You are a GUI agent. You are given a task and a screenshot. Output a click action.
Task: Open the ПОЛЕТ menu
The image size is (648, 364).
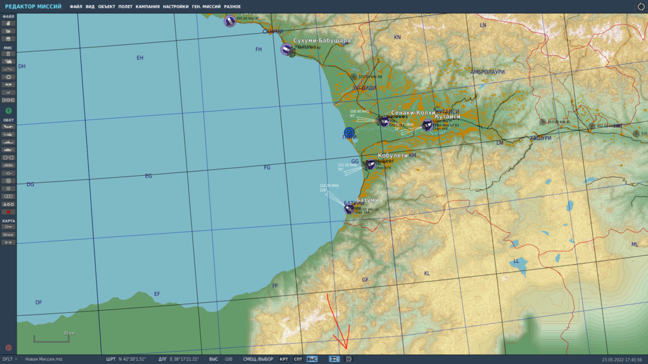click(x=125, y=6)
